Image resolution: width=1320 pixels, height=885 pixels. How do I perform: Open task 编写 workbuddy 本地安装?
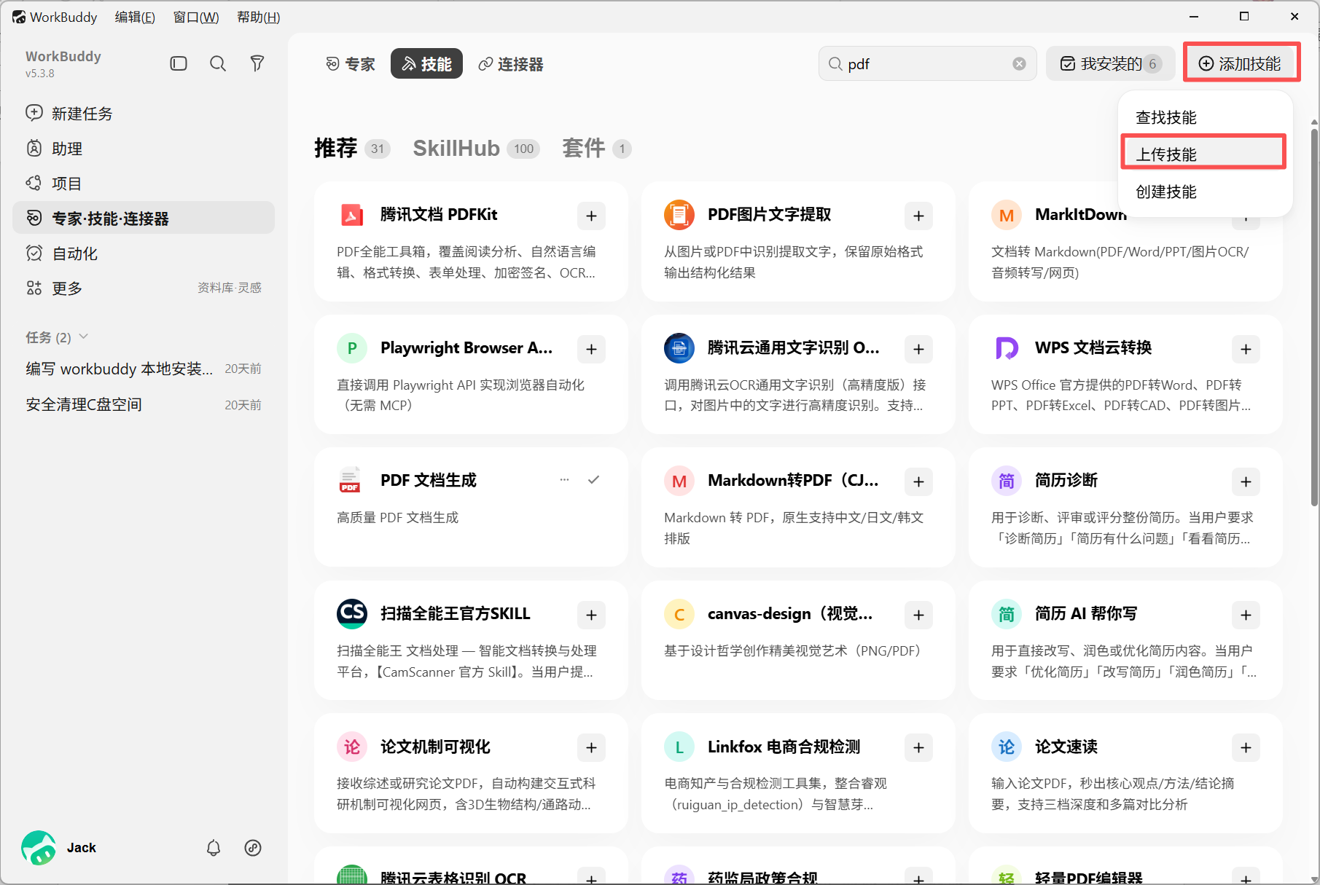[144, 369]
